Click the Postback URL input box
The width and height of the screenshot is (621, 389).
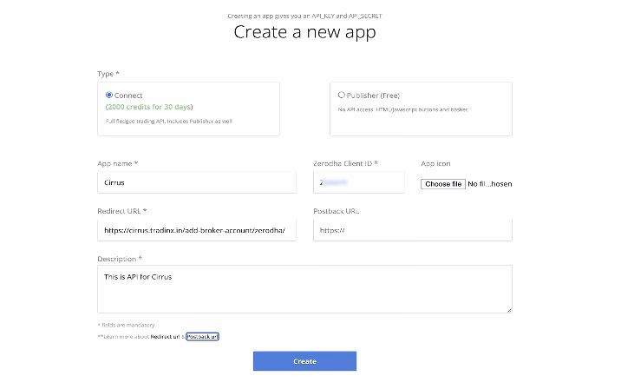pyautogui.click(x=412, y=230)
